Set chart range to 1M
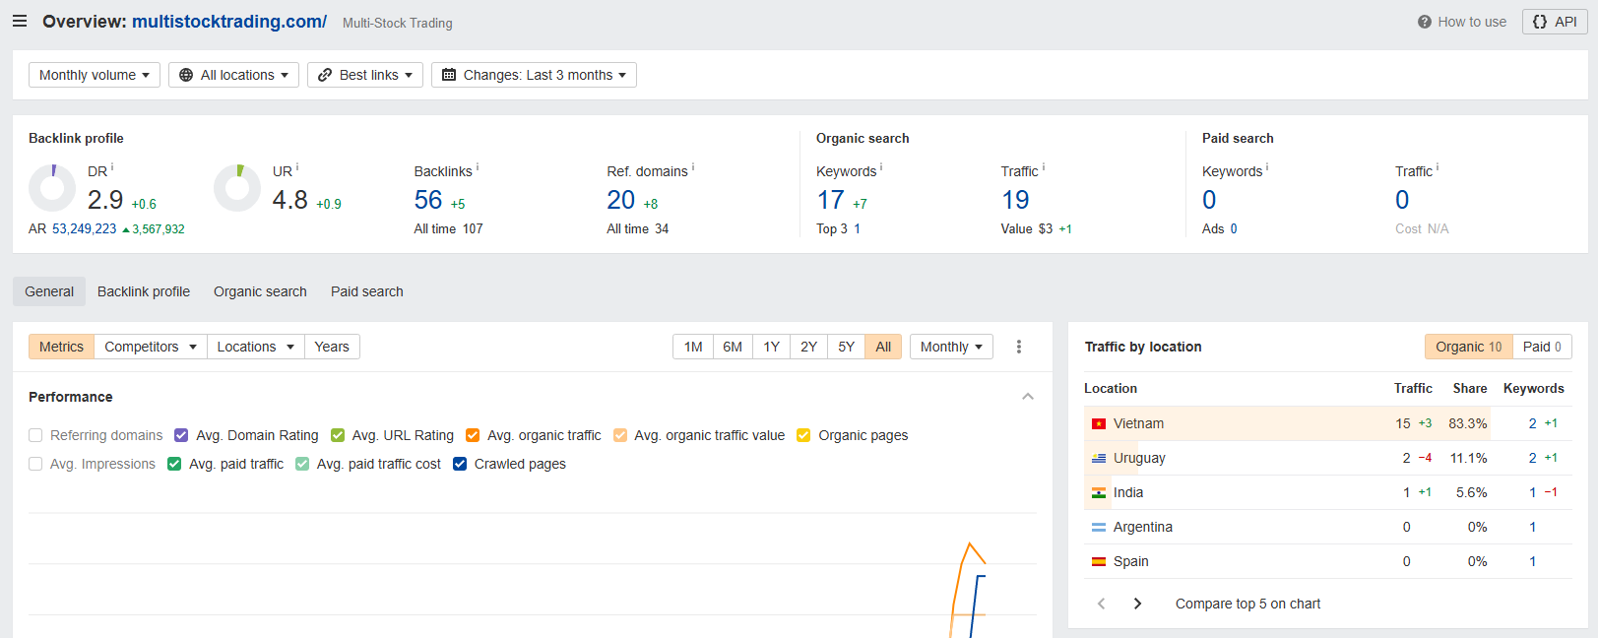1598x638 pixels. [693, 347]
